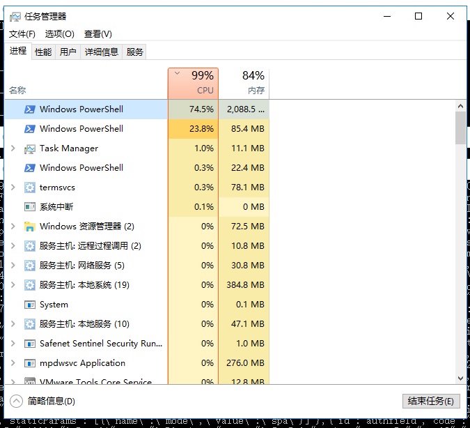Switch to the 服务 tab
The width and height of the screenshot is (470, 428).
pyautogui.click(x=134, y=52)
